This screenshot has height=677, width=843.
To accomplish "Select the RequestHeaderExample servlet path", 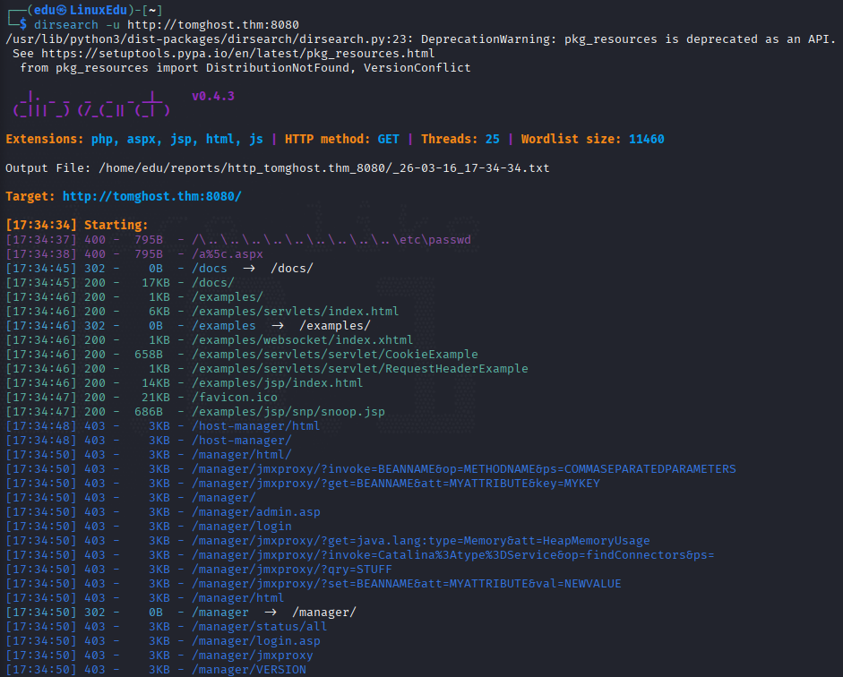I will point(359,369).
